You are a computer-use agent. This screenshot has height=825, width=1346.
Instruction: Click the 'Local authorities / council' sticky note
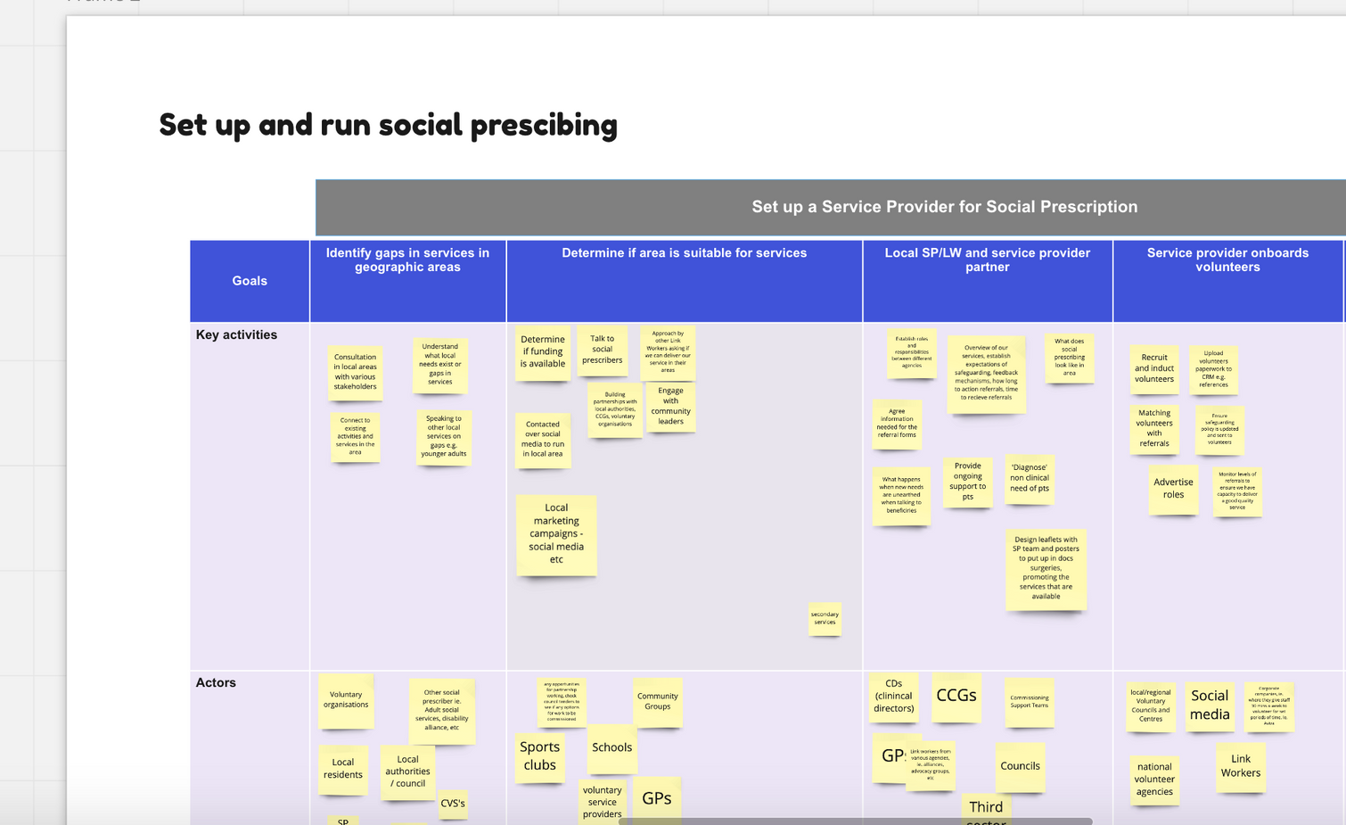click(x=407, y=772)
